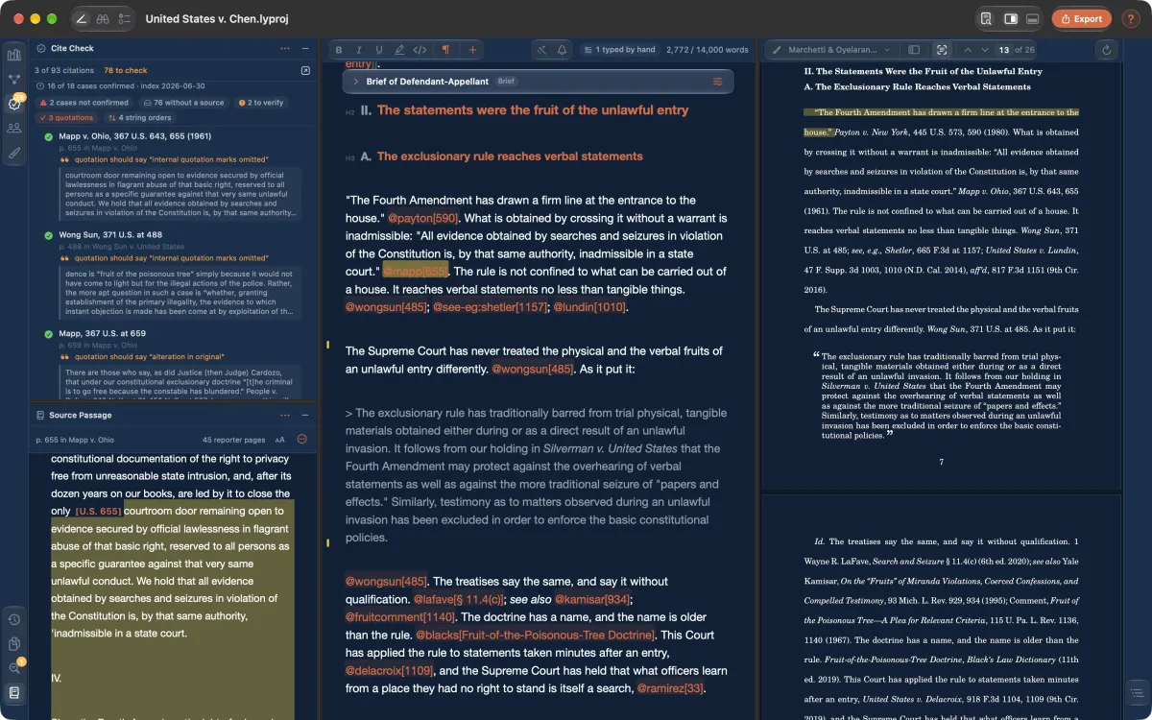Select the Source Passage book sidebar icon
Image resolution: width=1152 pixels, height=720 pixels.
click(x=14, y=692)
